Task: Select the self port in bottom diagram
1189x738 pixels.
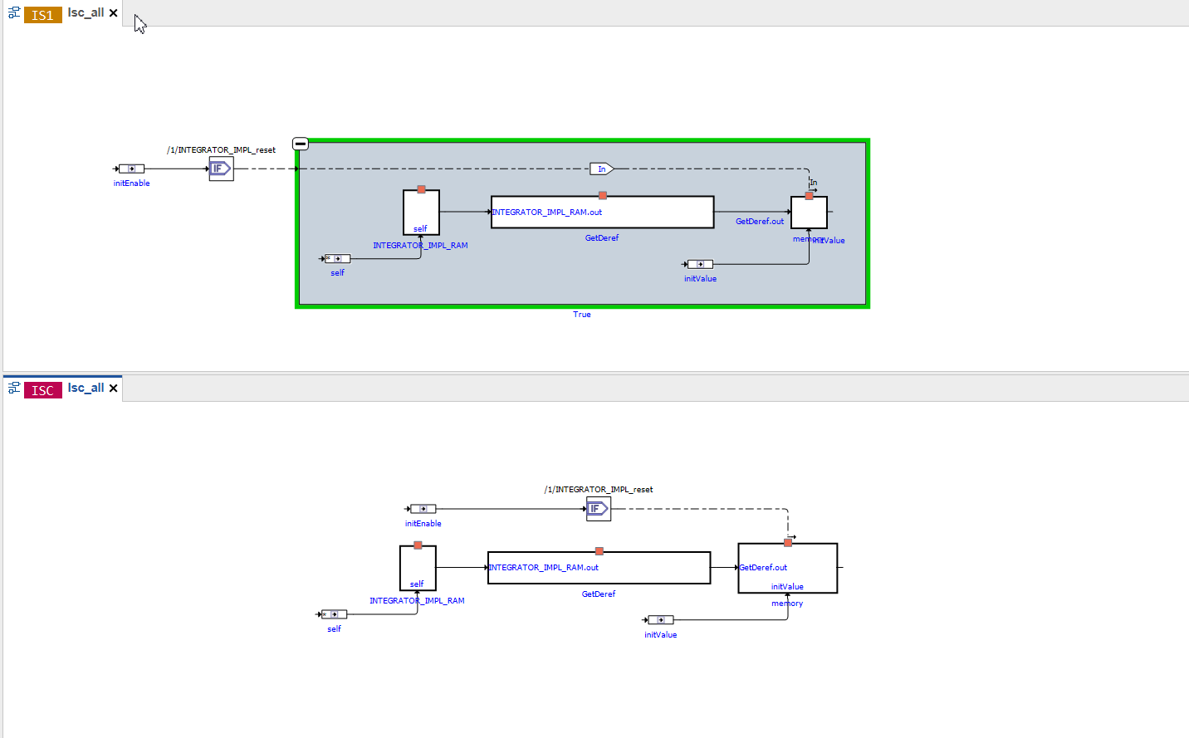Action: (334, 614)
